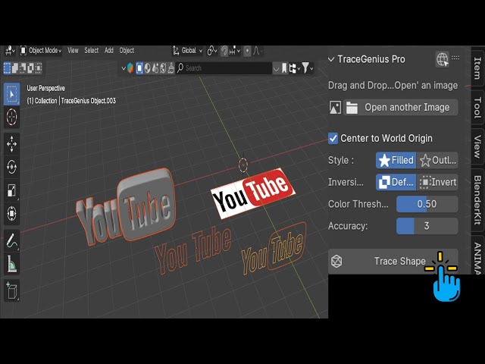The width and height of the screenshot is (485, 364).
Task: Set Inversion to Default
Action: 396,182
